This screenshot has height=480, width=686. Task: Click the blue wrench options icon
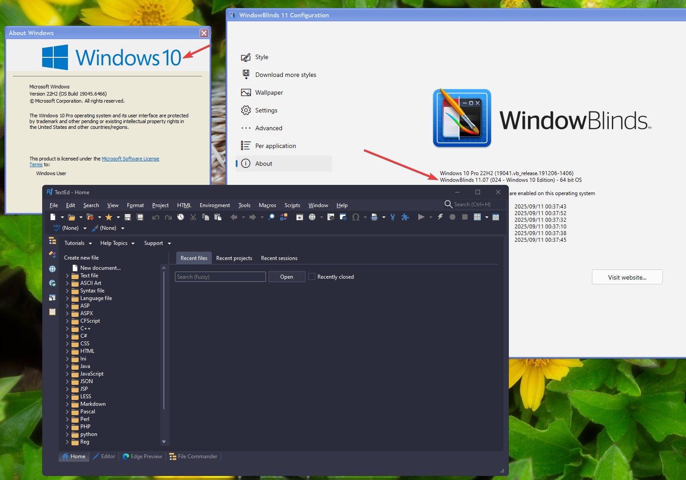(x=393, y=217)
